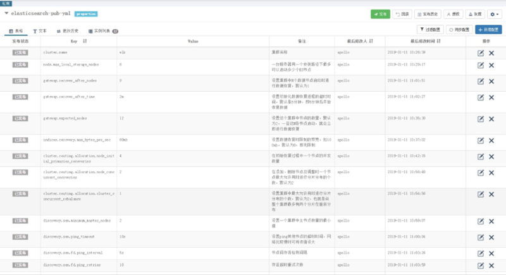
Task: Click the 授权 authorize button
Action: tap(453, 14)
